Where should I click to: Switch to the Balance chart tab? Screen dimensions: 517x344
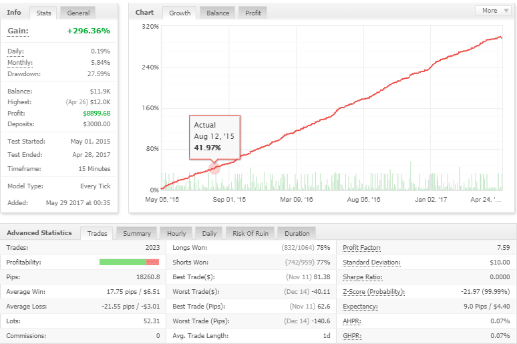218,13
